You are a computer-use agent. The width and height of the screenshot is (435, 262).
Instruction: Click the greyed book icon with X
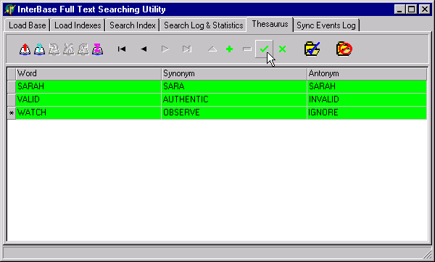(69, 49)
